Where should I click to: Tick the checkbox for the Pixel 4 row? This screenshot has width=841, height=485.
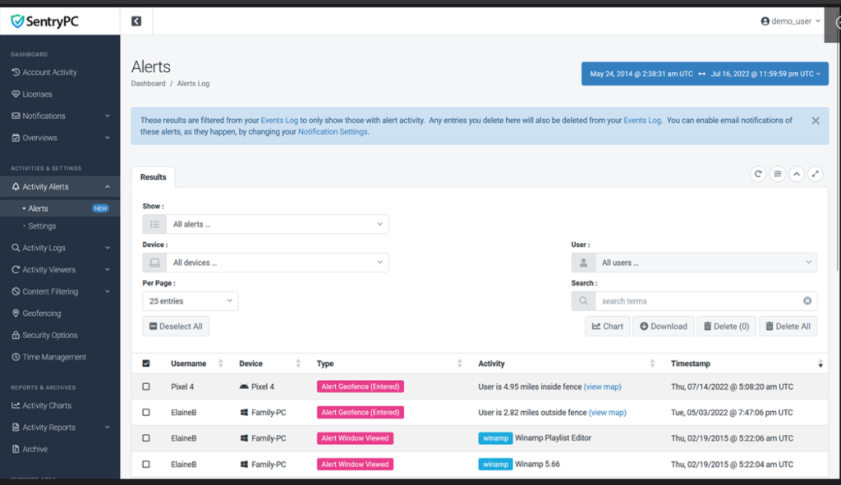[x=146, y=387]
